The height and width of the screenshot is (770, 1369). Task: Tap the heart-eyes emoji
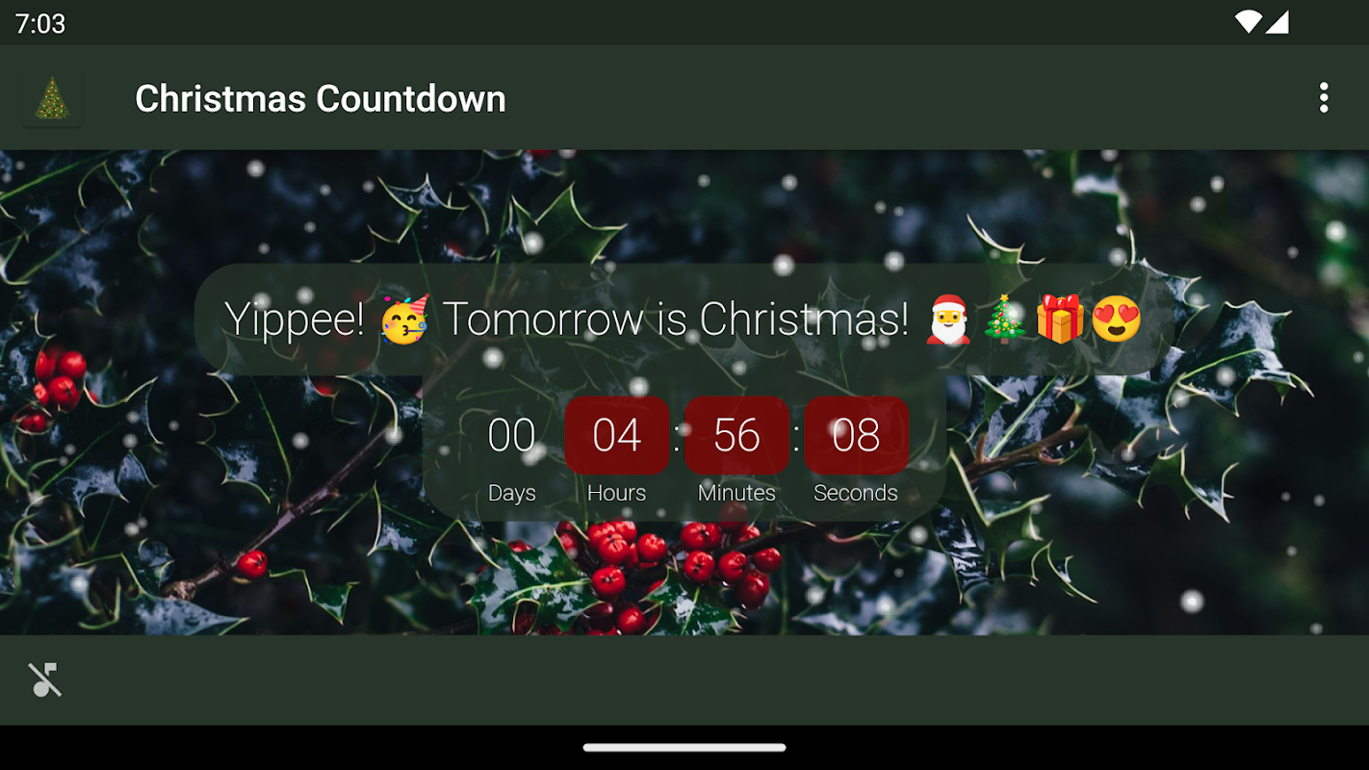pyautogui.click(x=1116, y=320)
